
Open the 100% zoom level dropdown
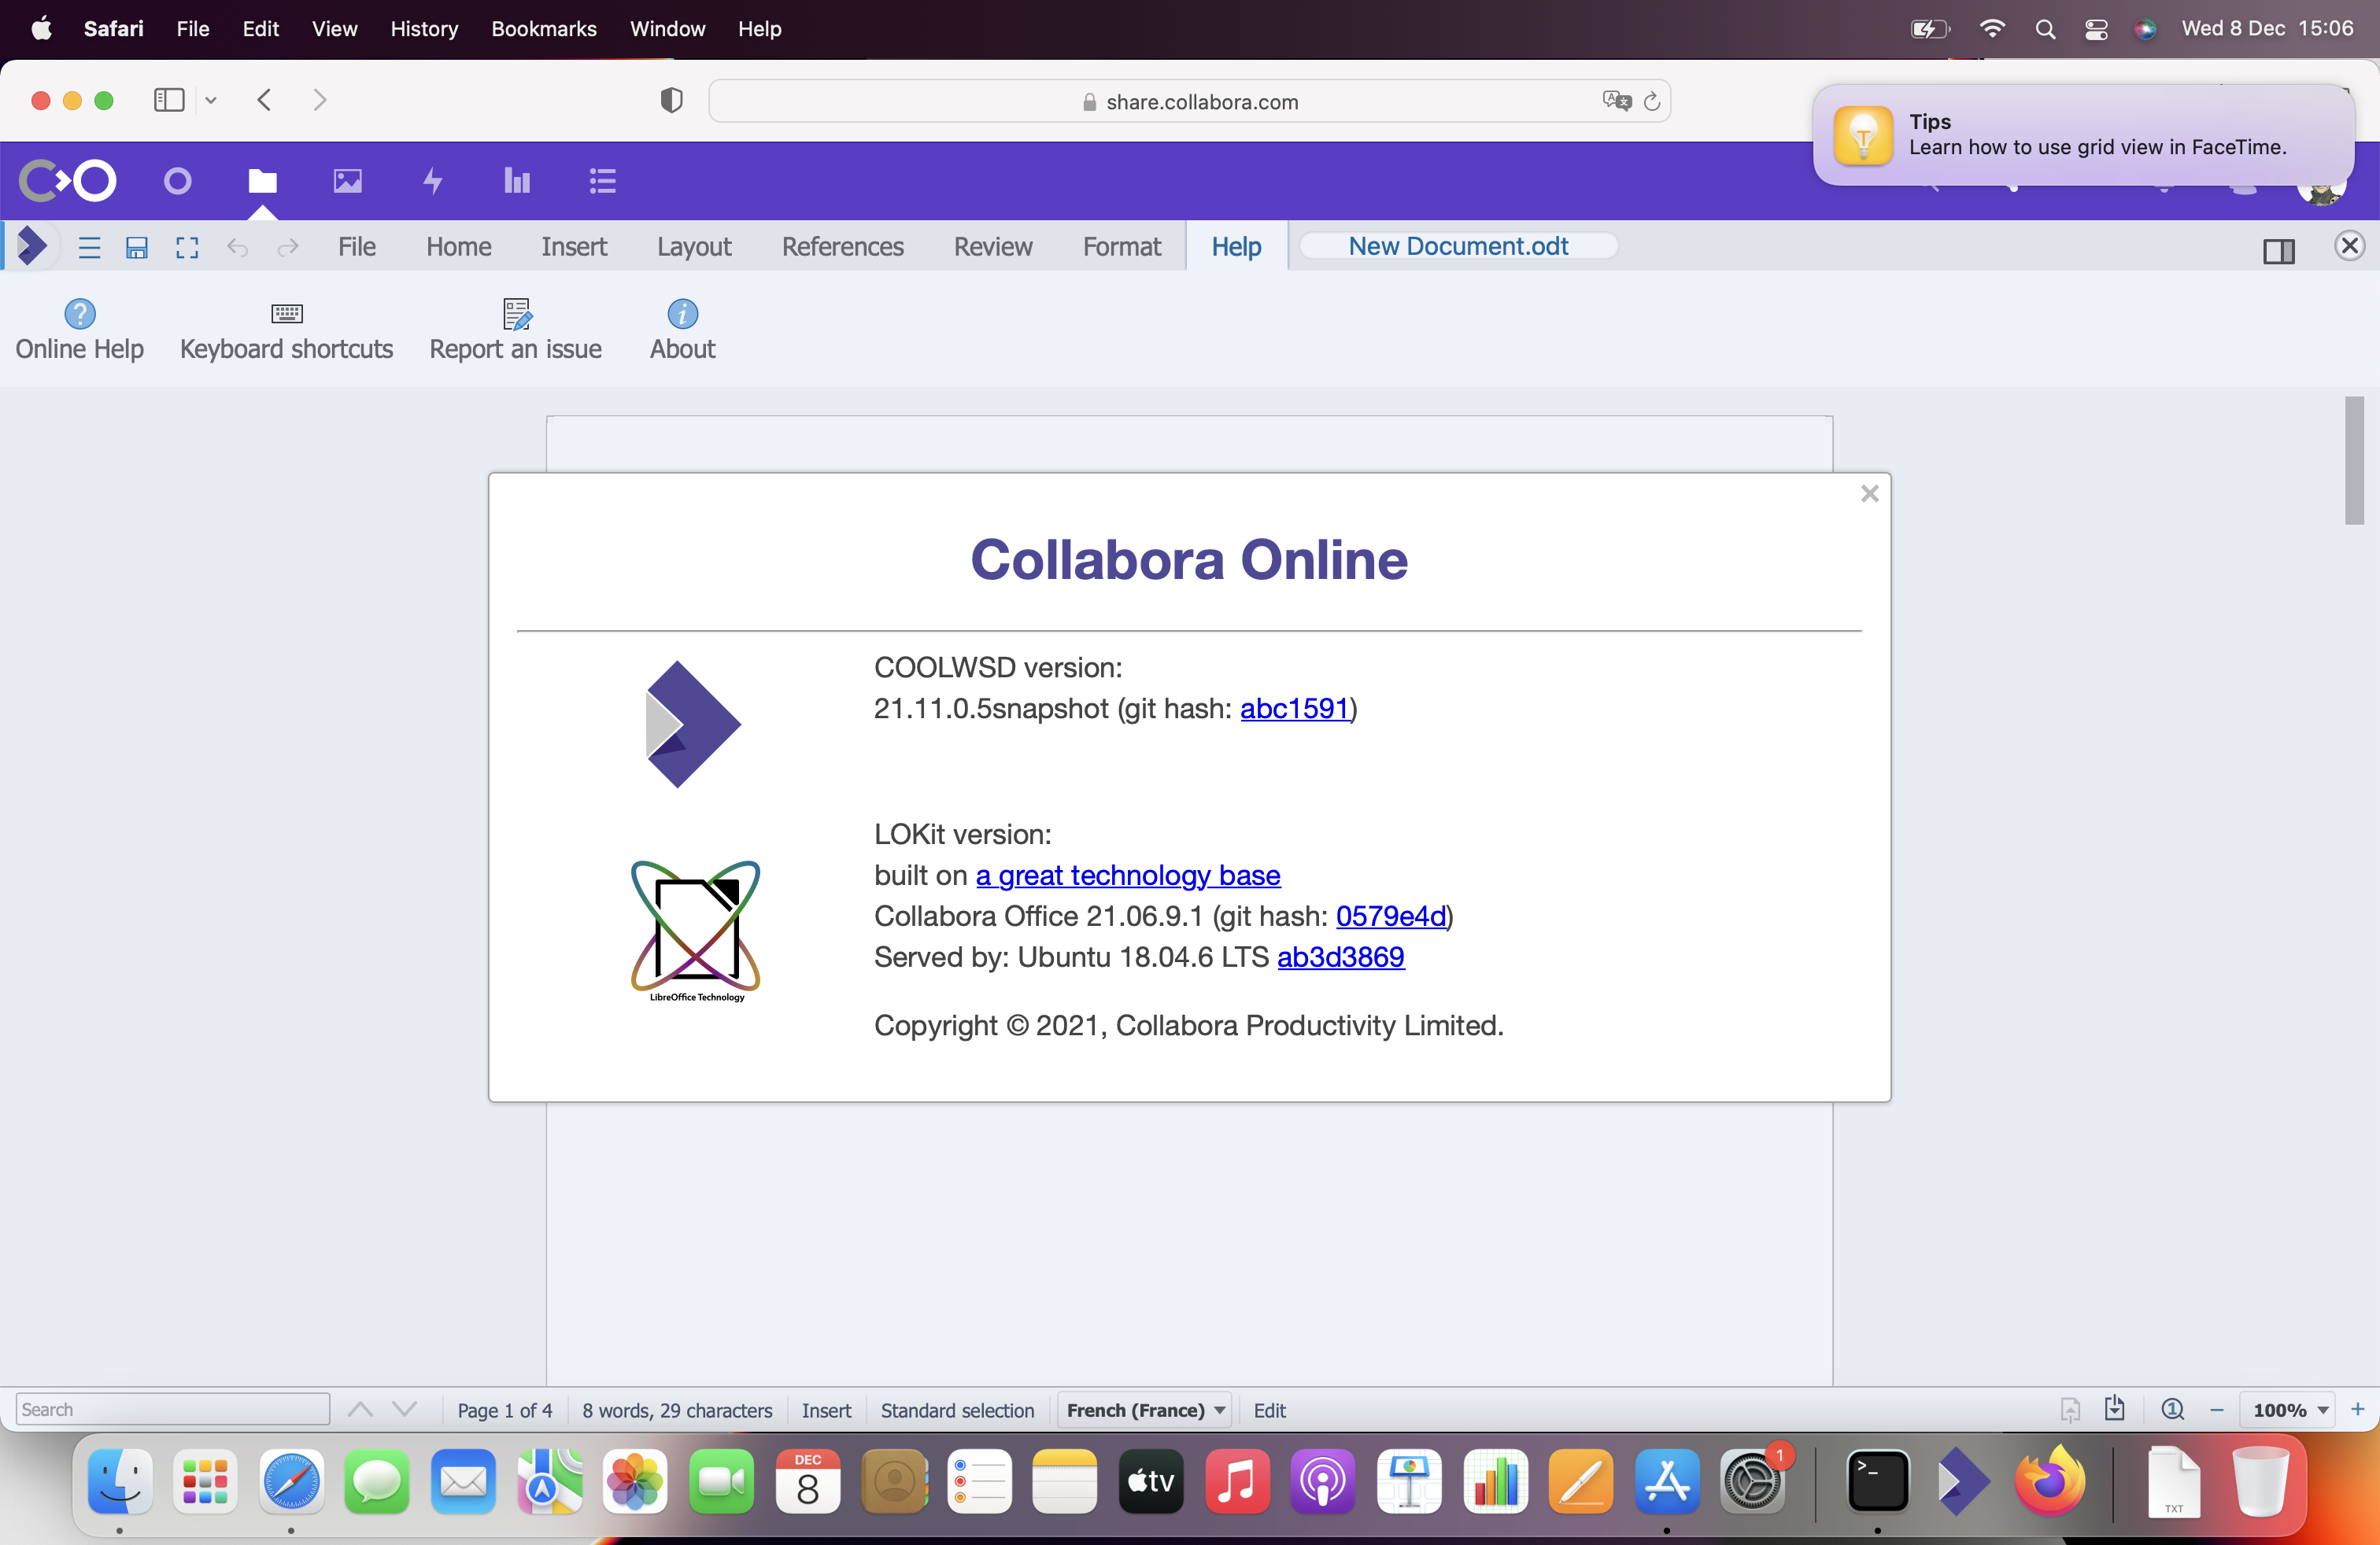[2288, 1410]
